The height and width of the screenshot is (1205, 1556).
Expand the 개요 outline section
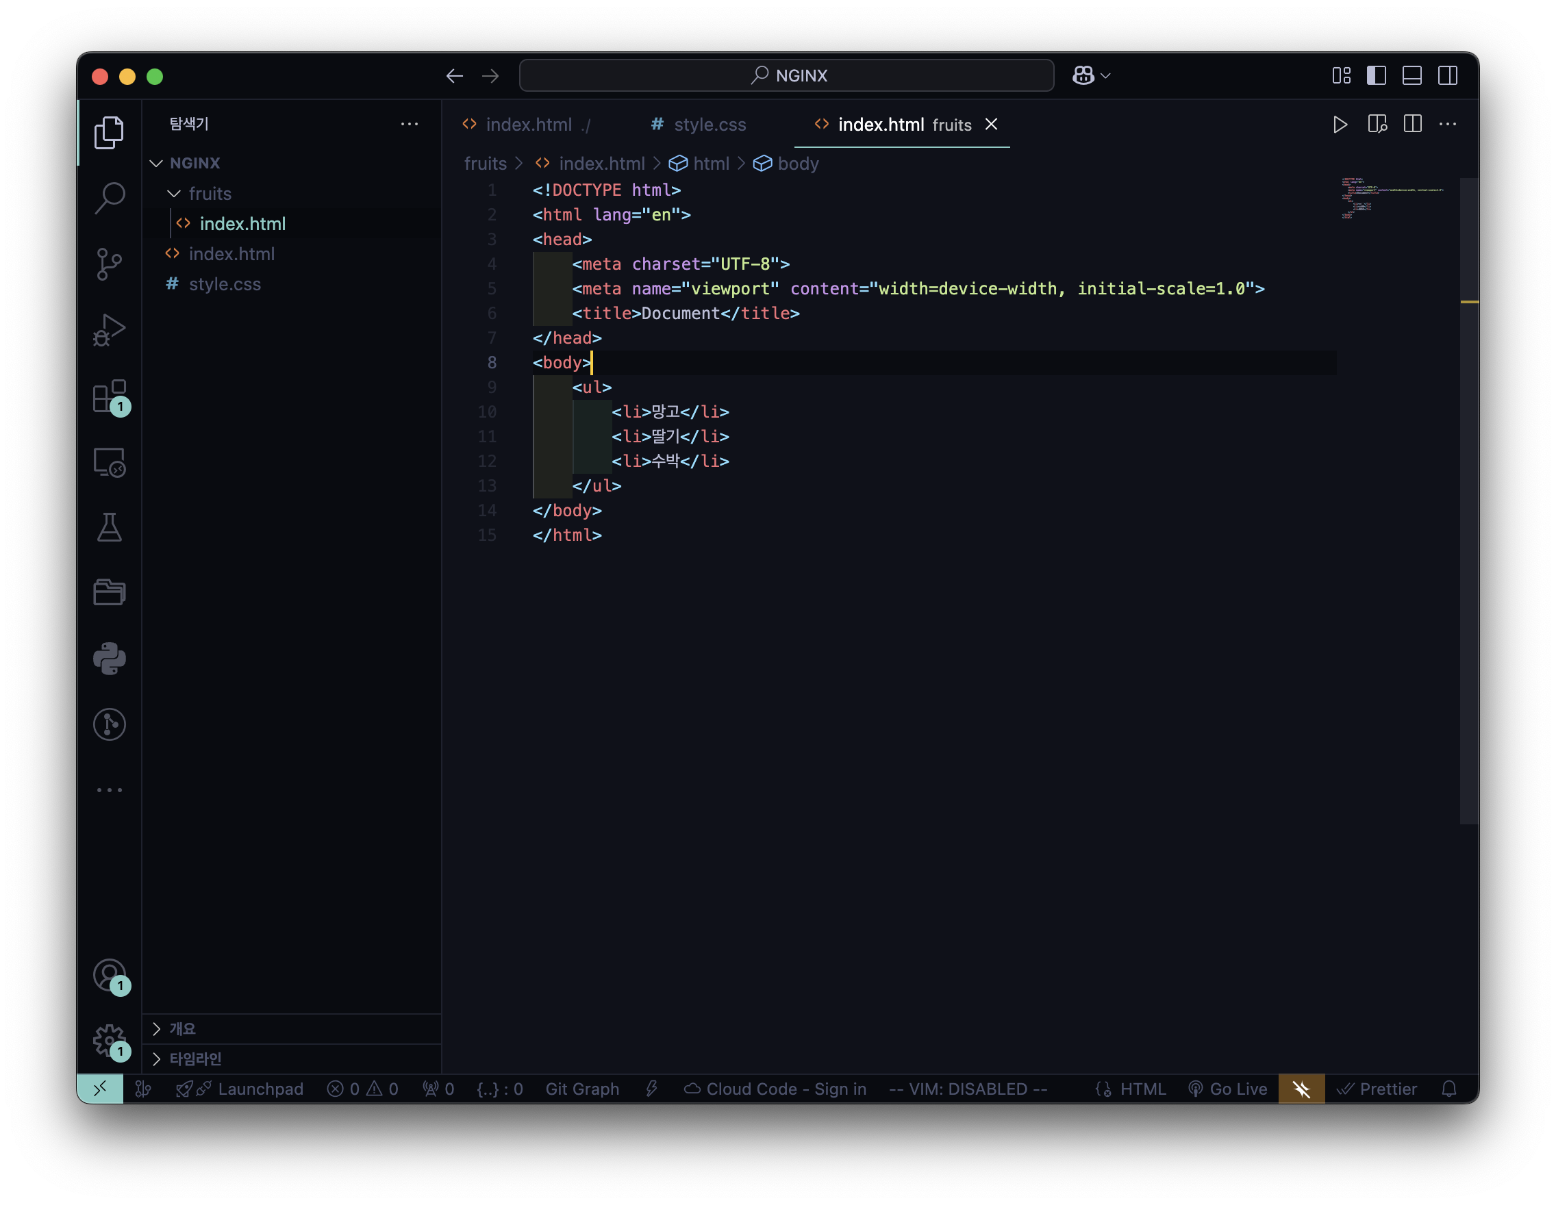coord(182,1028)
